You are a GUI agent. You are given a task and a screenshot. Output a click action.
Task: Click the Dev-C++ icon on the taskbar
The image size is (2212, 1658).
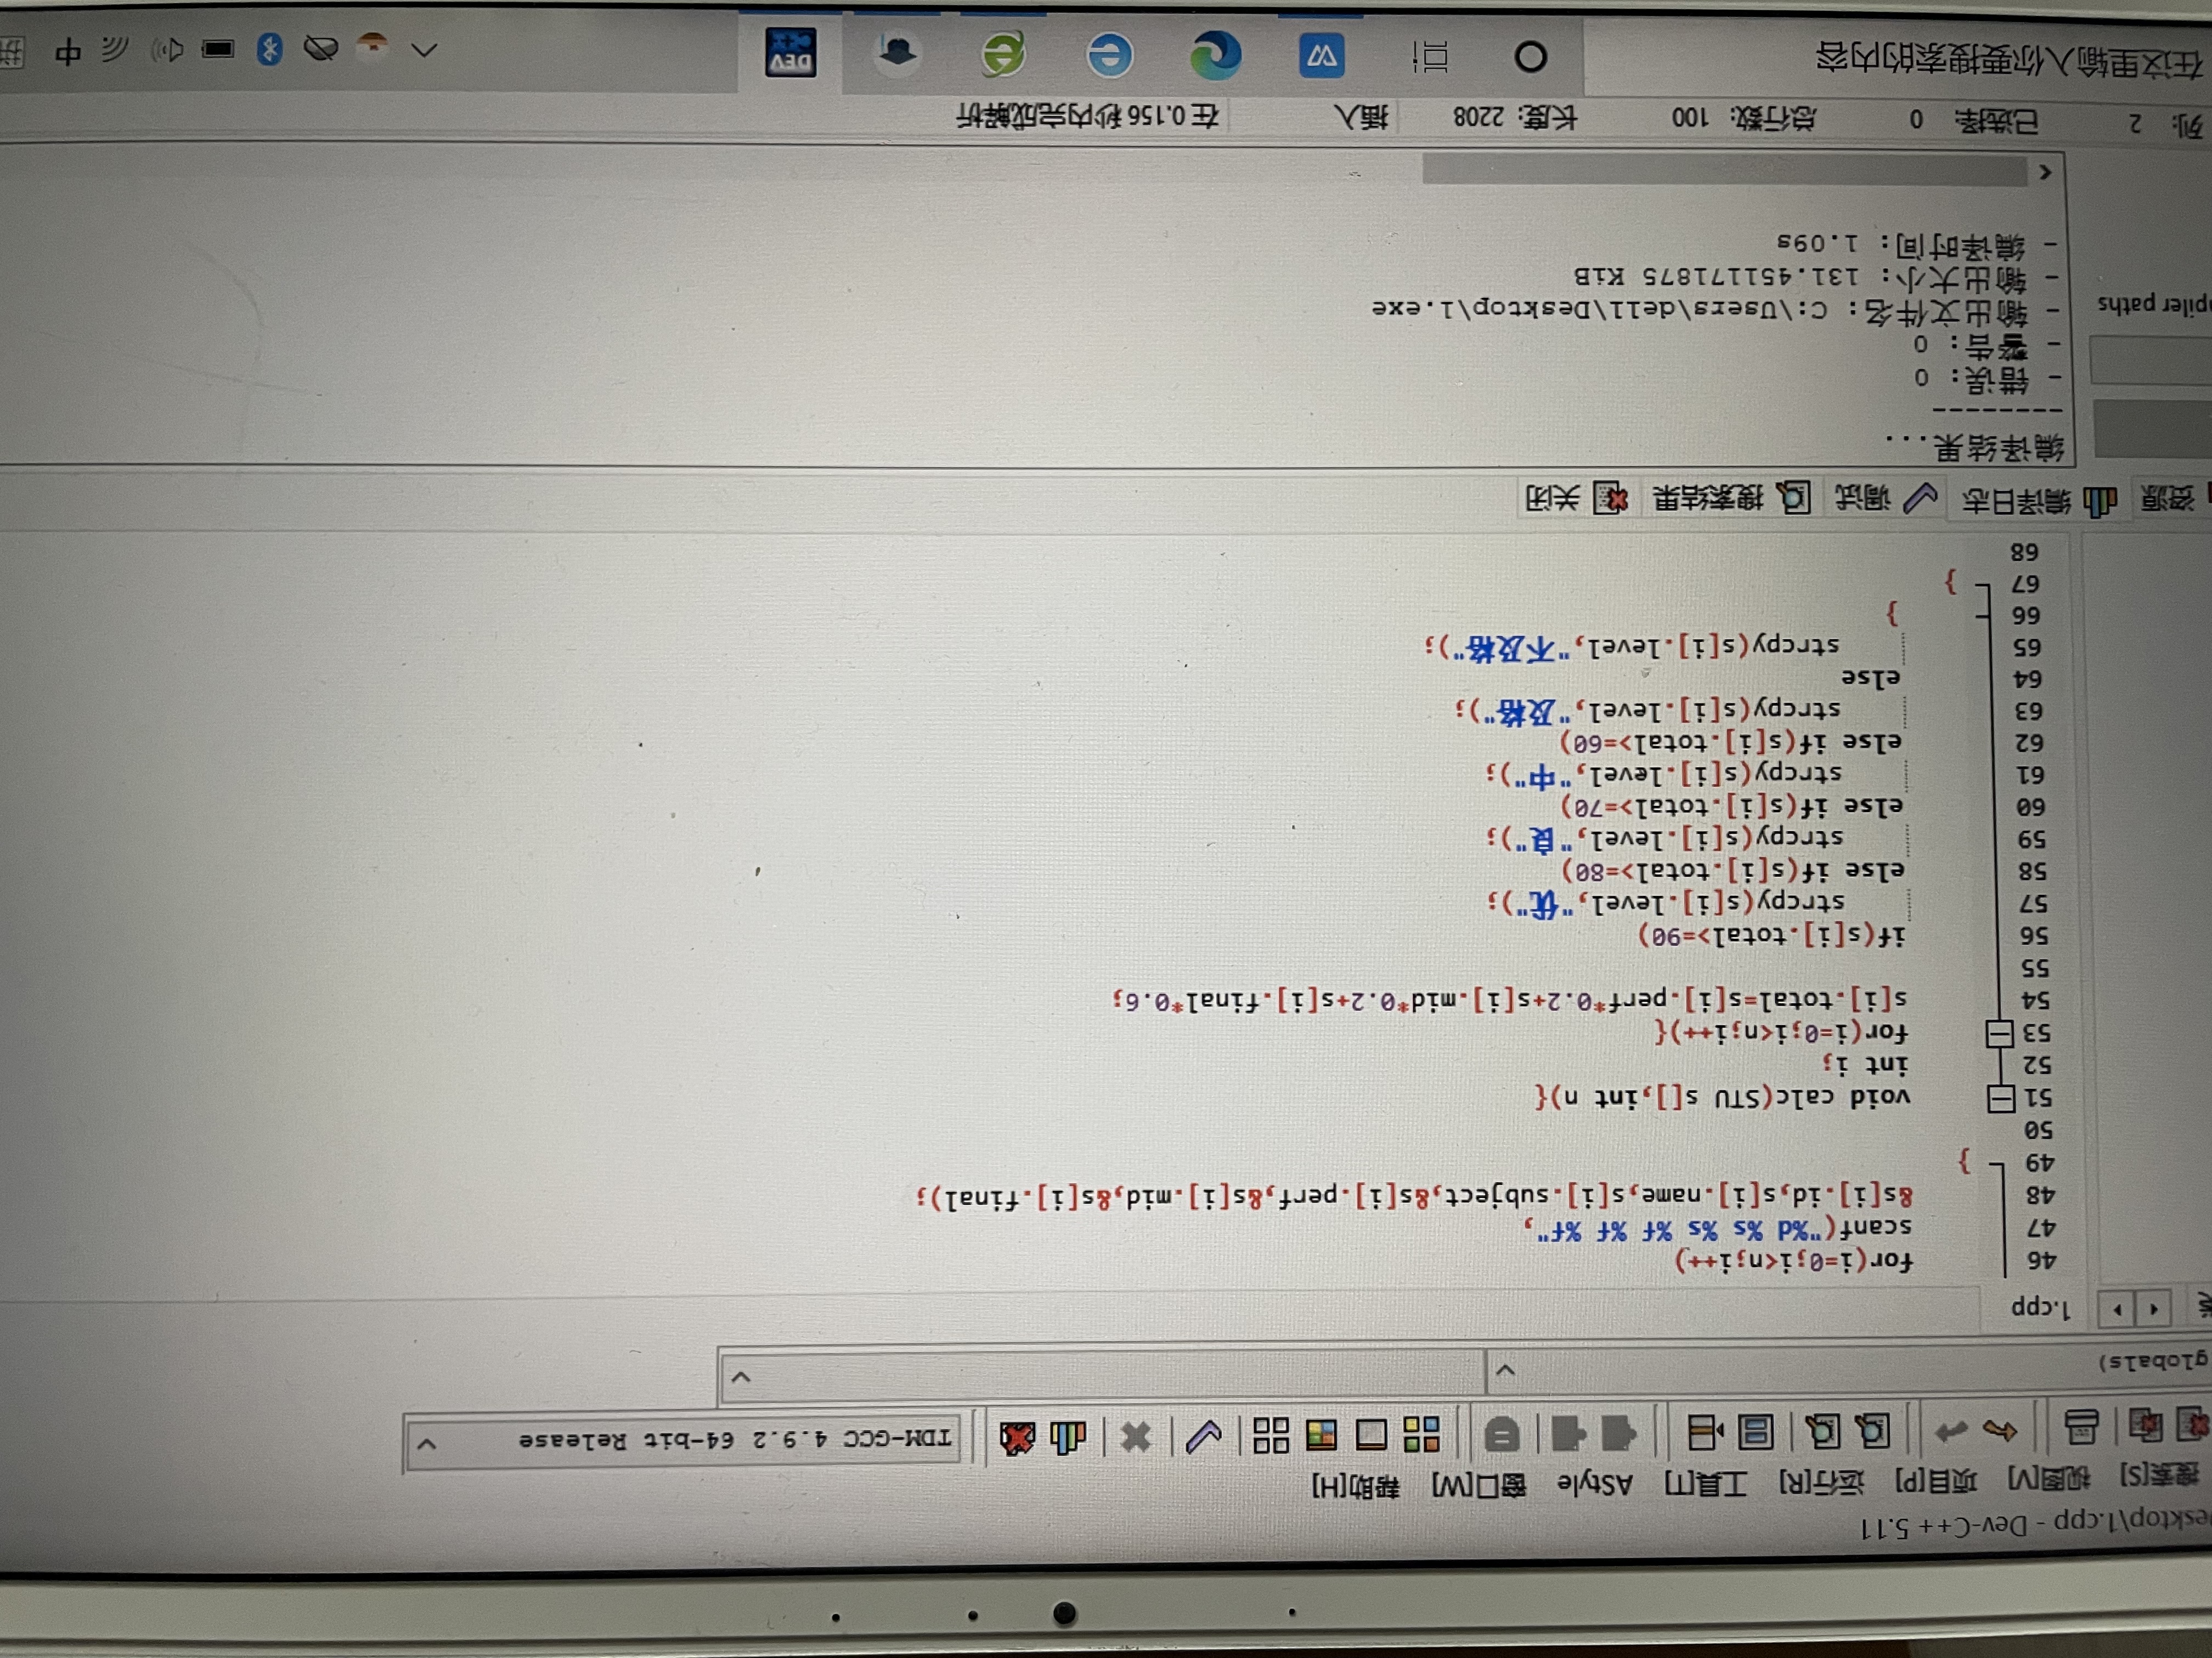click(x=791, y=52)
